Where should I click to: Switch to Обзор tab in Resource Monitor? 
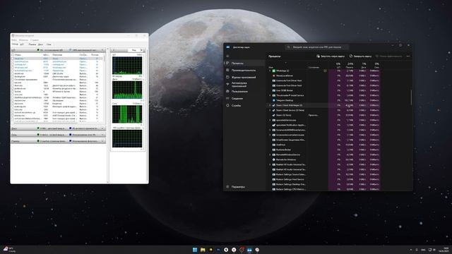pos(15,44)
